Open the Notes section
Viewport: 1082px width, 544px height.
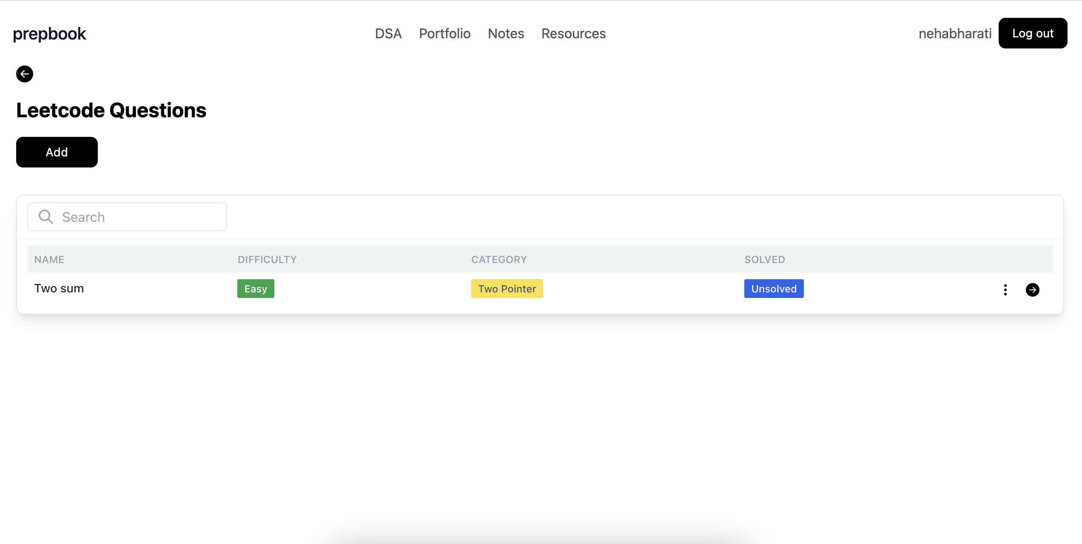pos(506,34)
